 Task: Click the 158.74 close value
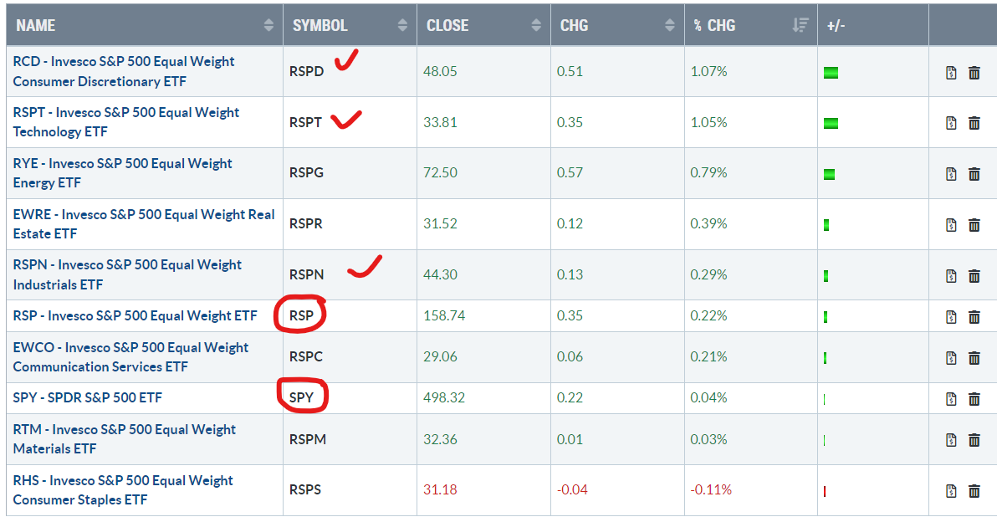[444, 315]
